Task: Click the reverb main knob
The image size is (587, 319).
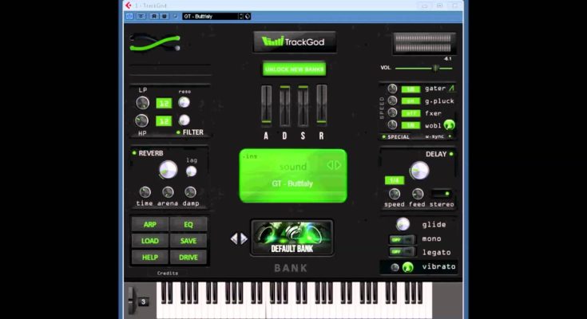Action: 168,169
